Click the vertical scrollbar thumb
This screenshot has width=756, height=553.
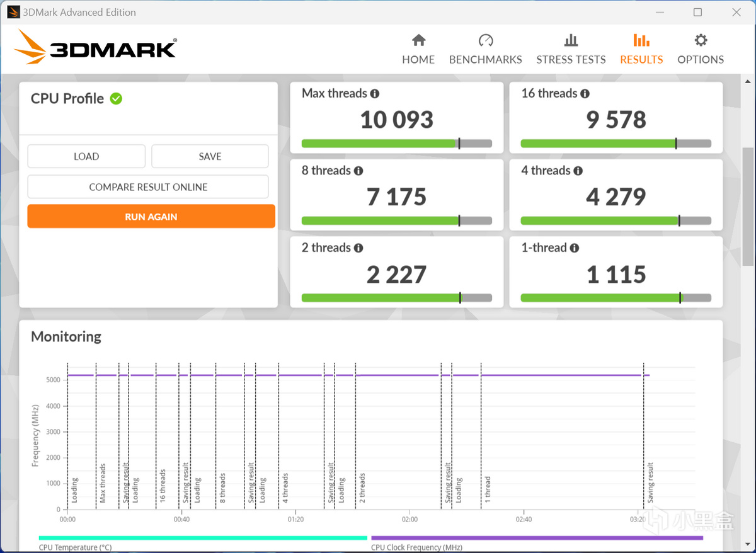(748, 207)
